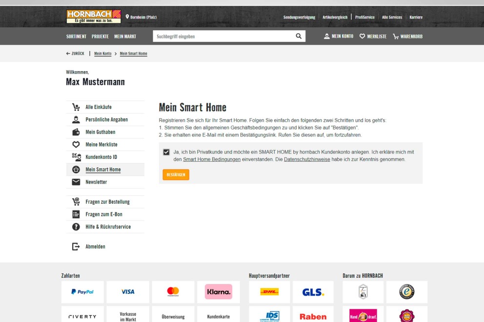Click Mein Smart Home breadcrumb link
The image size is (484, 322).
[133, 54]
